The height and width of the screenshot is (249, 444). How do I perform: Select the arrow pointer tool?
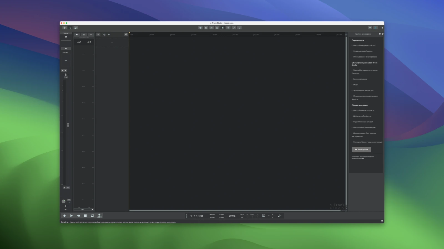click(70, 28)
